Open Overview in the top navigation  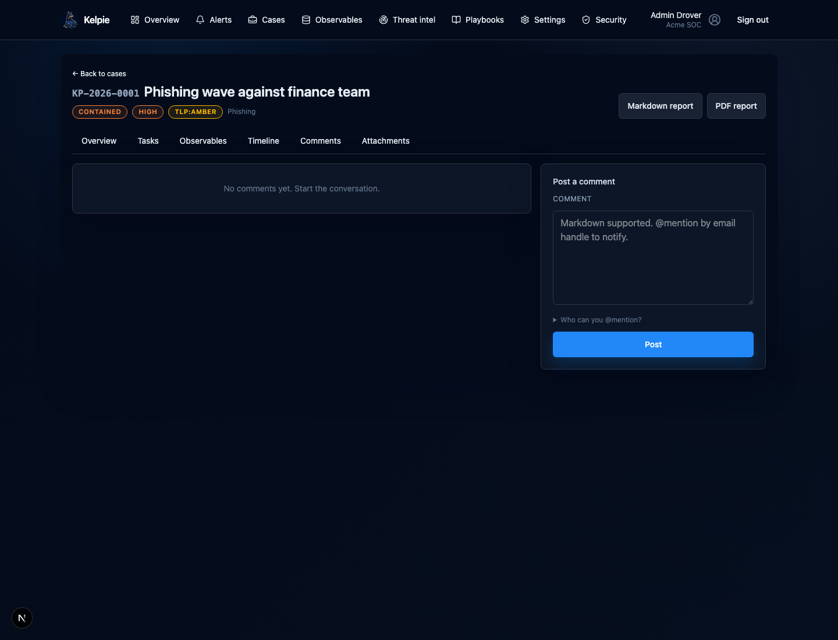155,20
